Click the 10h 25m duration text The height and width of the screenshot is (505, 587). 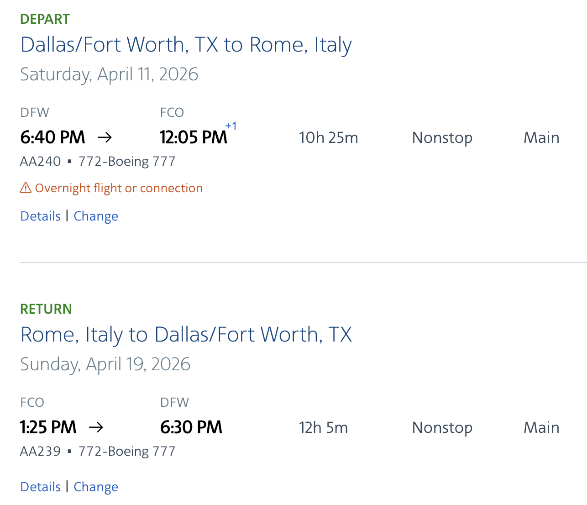tap(328, 137)
